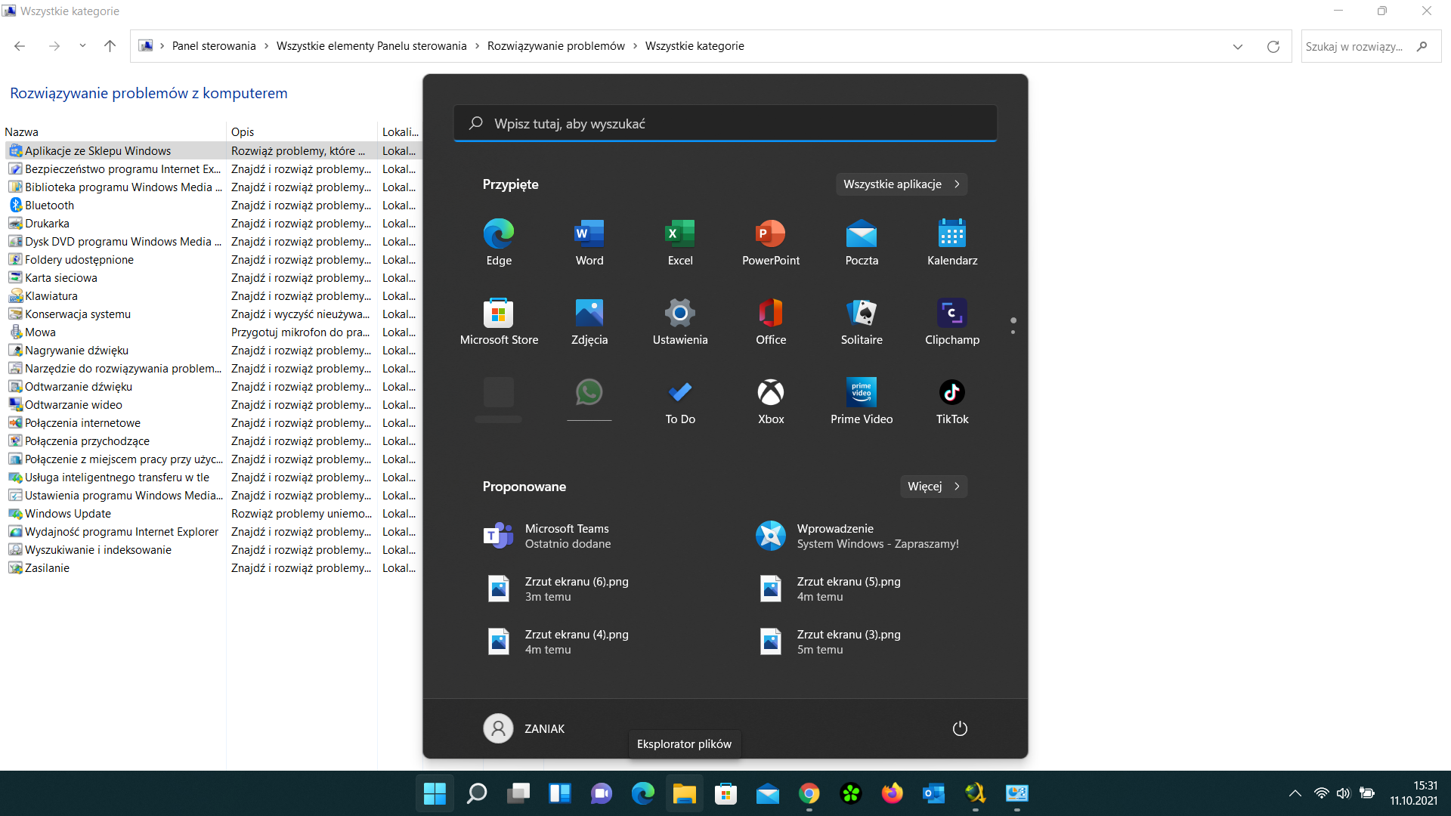
Task: Launch Word from the Start menu
Action: point(589,242)
